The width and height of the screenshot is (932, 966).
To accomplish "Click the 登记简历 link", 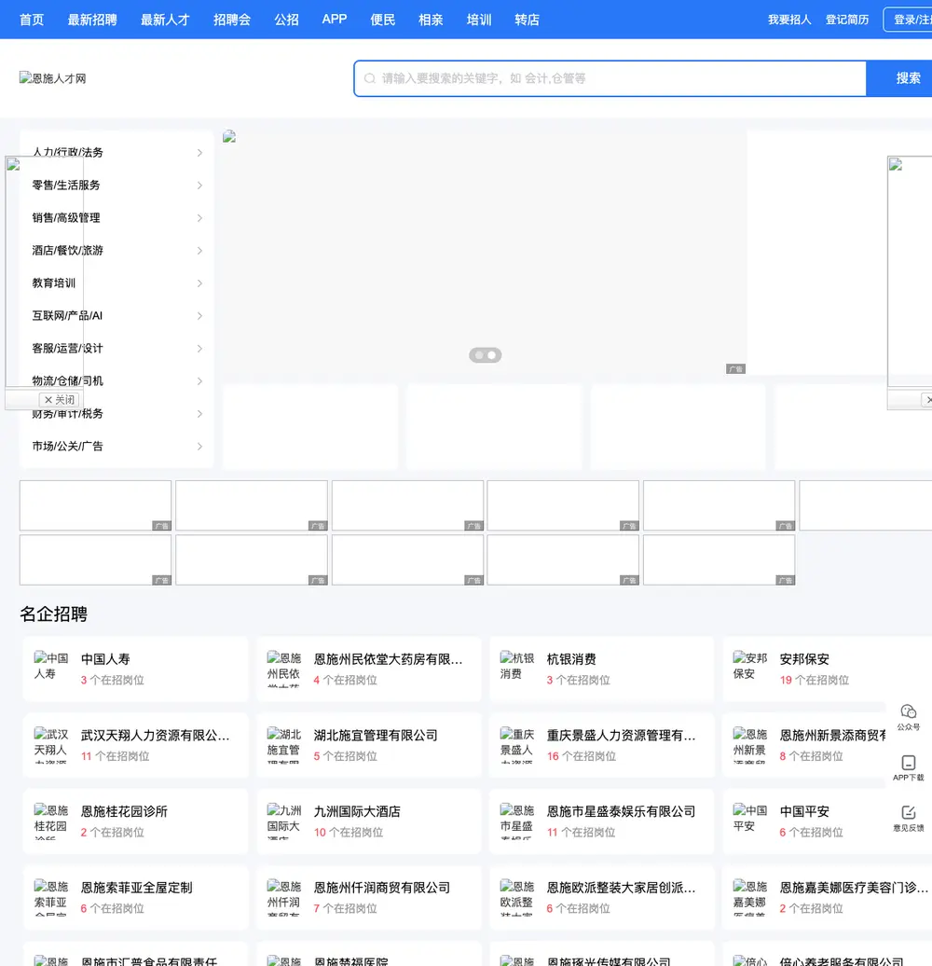I will tap(847, 20).
